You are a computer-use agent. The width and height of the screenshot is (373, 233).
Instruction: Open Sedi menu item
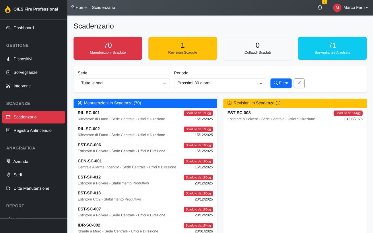34,175
